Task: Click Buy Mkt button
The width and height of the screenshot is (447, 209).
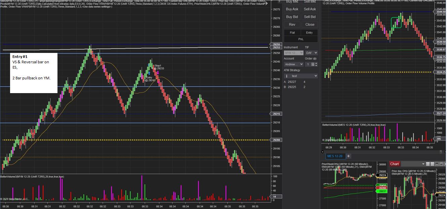Action: [292, 2]
